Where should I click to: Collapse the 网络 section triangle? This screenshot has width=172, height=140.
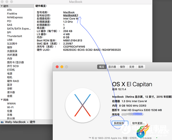2,100
